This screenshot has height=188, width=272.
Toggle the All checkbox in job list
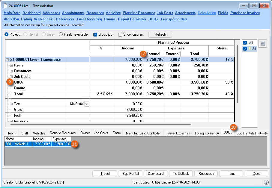pos(245,43)
